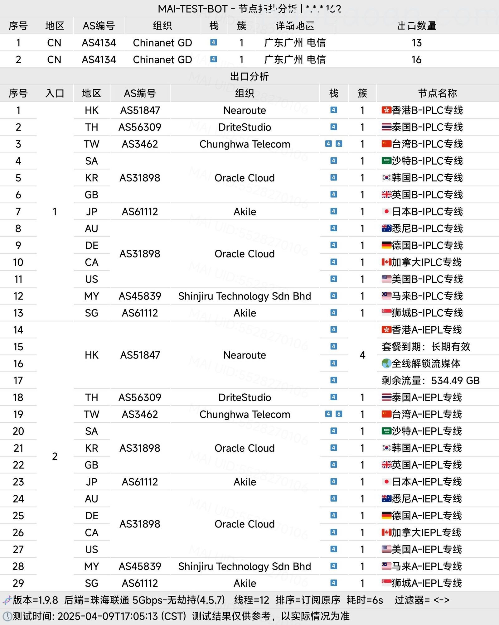Image resolution: width=499 pixels, height=625 pixels.
Task: Click the IPv6 badge in exit row 3
Action: pyautogui.click(x=339, y=144)
